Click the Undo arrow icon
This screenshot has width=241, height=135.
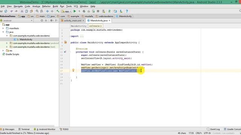point(12,11)
